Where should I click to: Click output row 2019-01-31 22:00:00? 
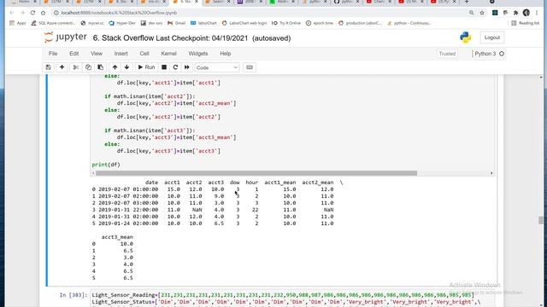(x=213, y=210)
